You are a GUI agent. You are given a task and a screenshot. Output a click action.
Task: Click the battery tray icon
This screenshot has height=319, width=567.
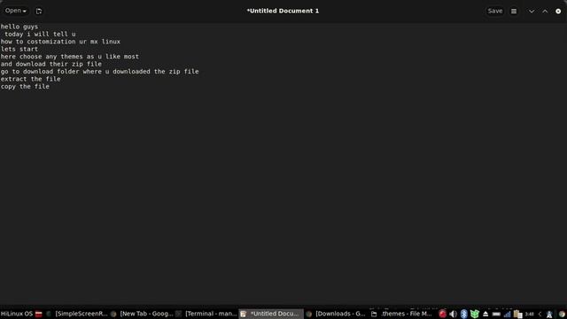496,314
